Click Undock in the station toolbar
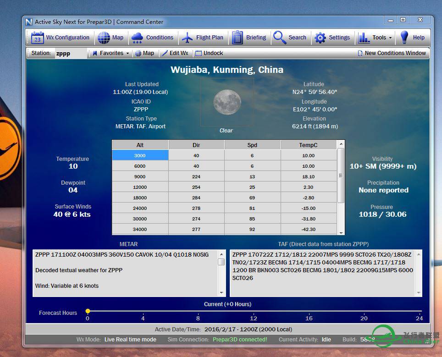The width and height of the screenshot is (442, 357). [x=209, y=53]
